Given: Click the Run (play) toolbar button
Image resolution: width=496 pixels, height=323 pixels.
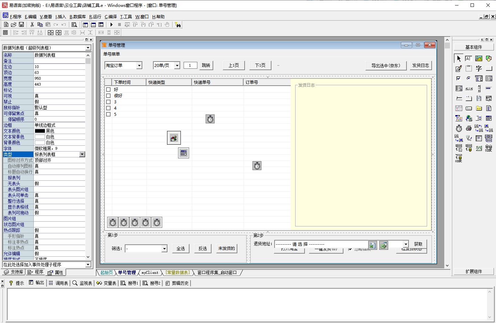Looking at the screenshot, I should [x=112, y=25].
